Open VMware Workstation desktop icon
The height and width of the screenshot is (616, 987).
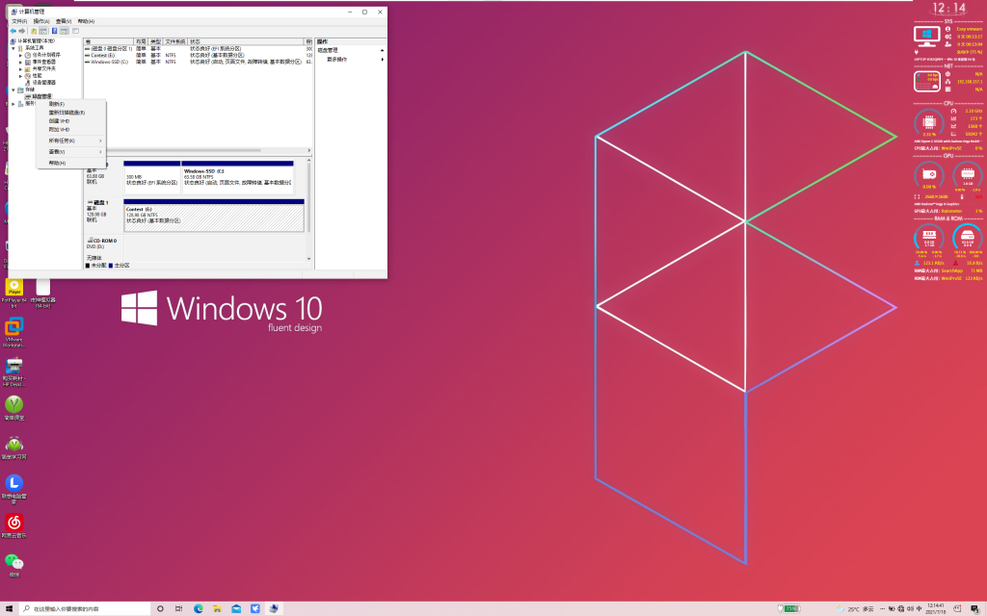coord(13,332)
